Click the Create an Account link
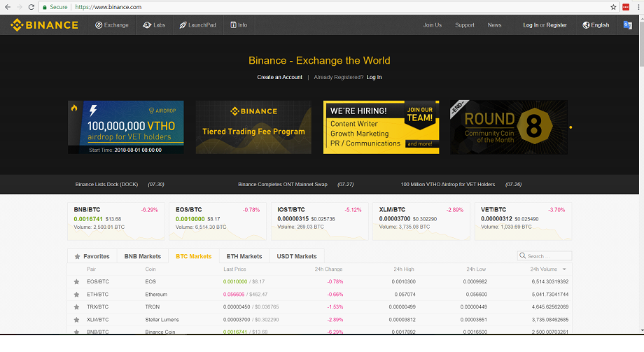 (x=279, y=77)
